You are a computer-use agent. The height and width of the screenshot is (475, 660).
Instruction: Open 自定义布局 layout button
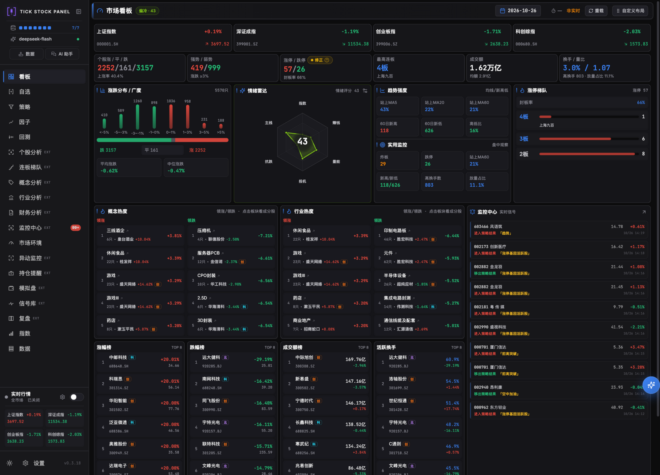click(x=630, y=11)
